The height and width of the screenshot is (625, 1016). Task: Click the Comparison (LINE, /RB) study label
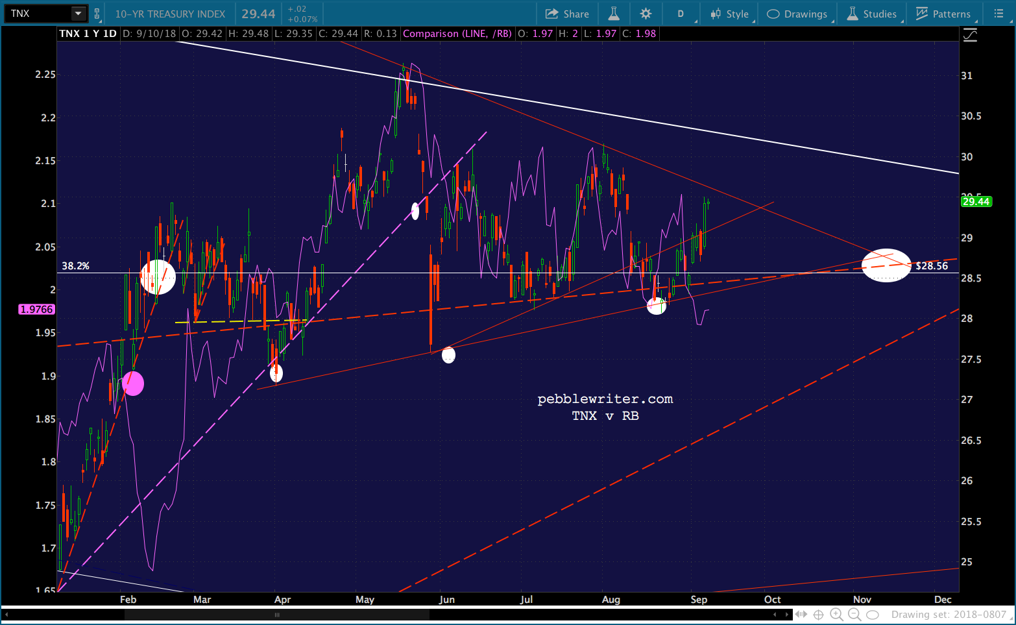(457, 34)
